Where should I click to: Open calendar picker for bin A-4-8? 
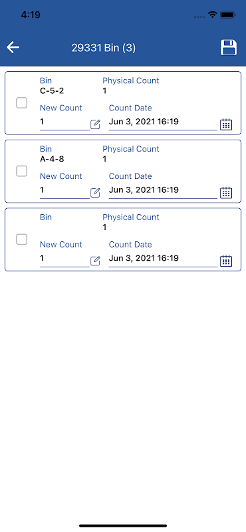pos(226,192)
